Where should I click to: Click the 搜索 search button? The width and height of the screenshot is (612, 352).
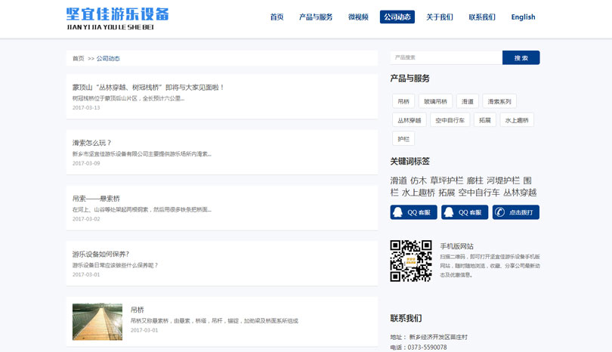pyautogui.click(x=521, y=57)
